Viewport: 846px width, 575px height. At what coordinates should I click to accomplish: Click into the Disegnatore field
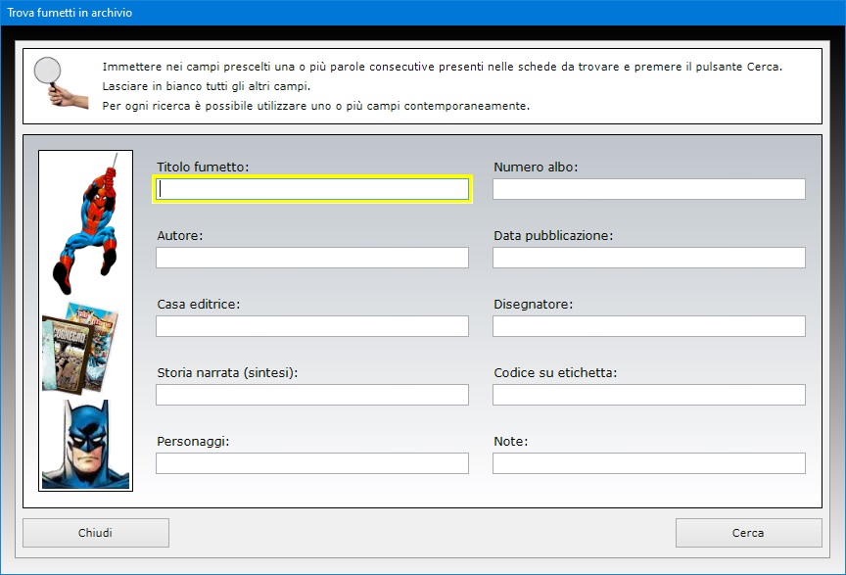pyautogui.click(x=649, y=326)
